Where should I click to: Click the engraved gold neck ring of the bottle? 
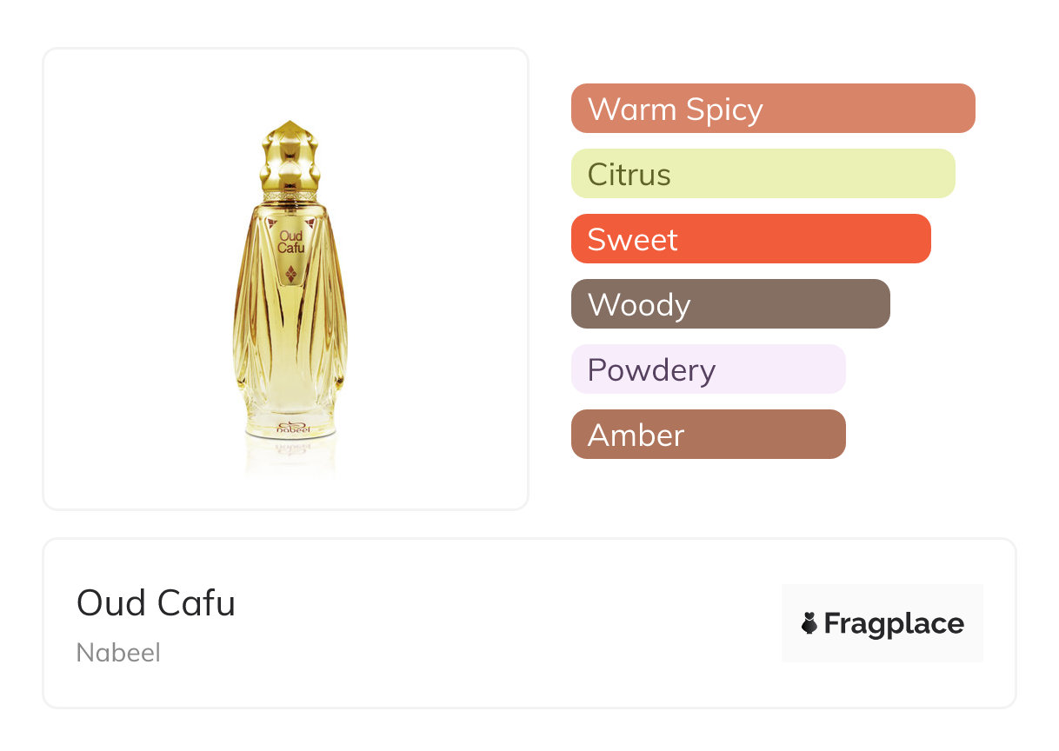(289, 197)
